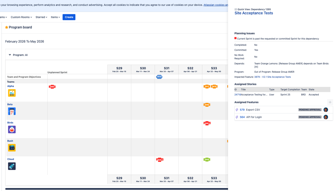Viewport: 335px width, 191px height.
Task: Click the red 2884 dependency badge
Action: tap(52, 86)
